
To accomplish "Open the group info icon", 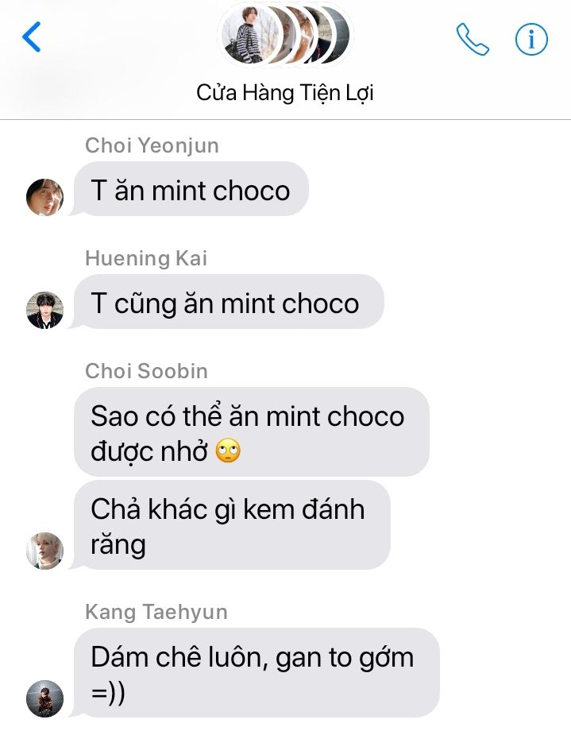I will (531, 39).
